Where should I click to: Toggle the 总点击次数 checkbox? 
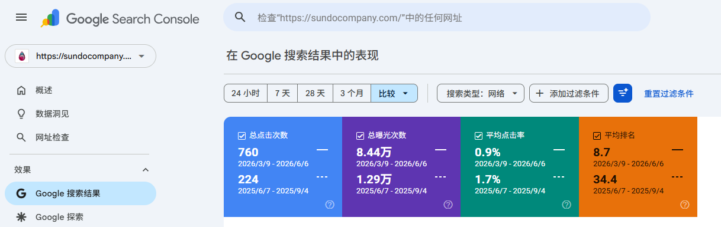[242, 136]
